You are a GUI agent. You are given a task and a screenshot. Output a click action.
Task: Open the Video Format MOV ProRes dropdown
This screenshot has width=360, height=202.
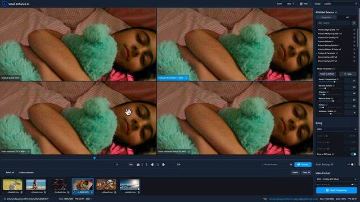tap(336, 180)
